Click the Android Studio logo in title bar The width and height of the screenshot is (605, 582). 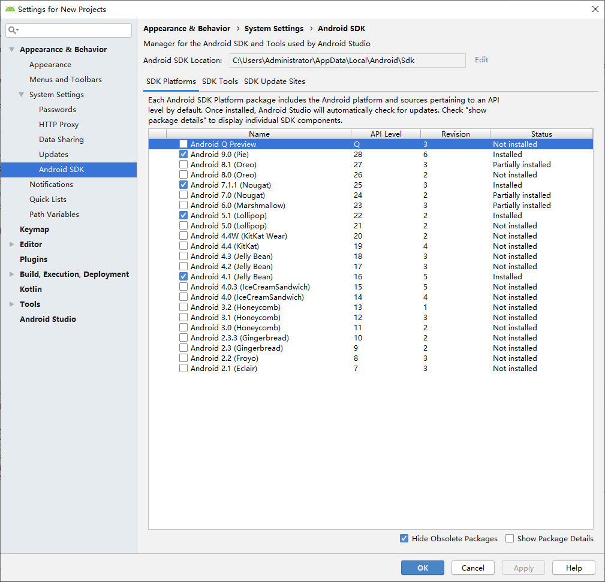pos(10,9)
